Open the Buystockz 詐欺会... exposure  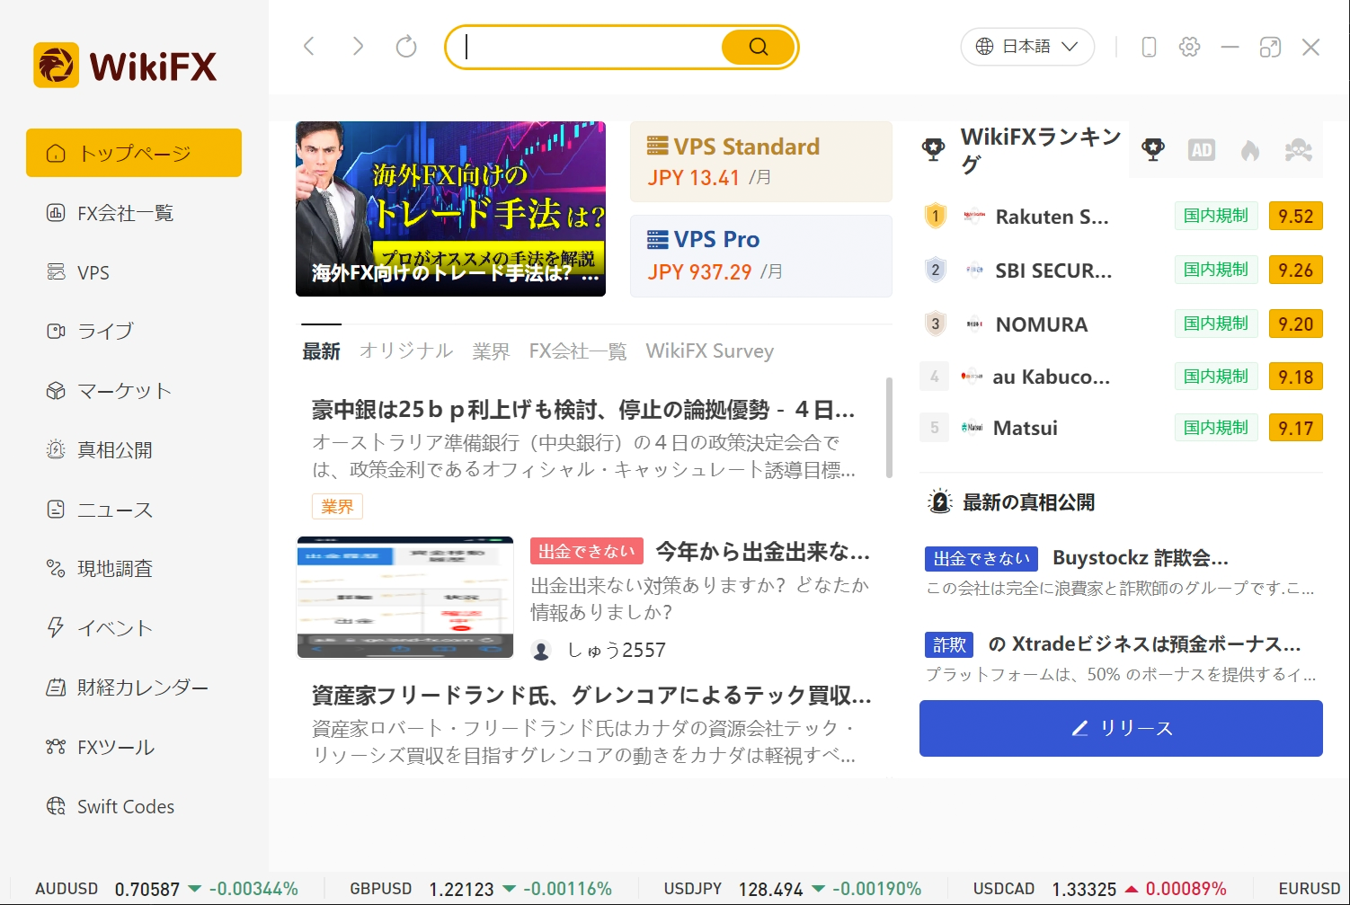point(1141,558)
